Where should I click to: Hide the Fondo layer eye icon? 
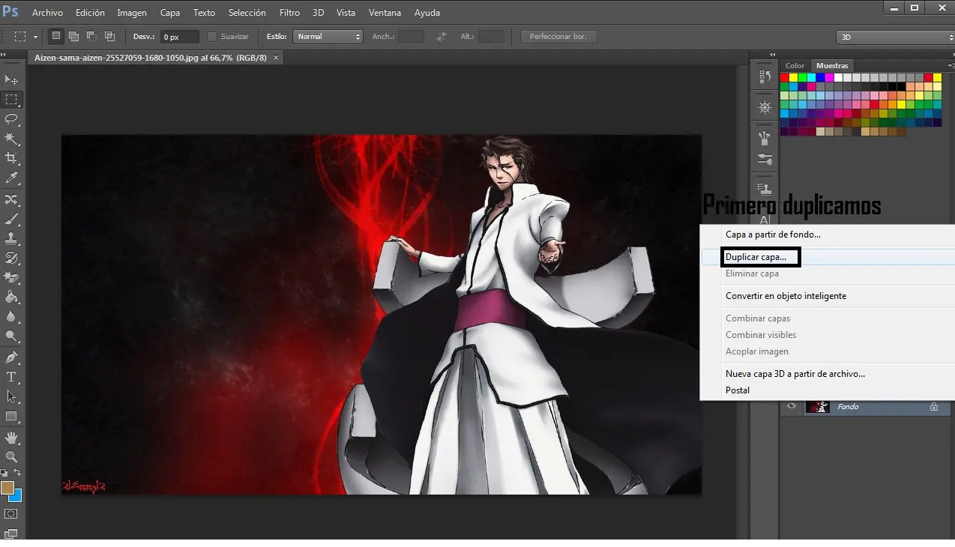[x=791, y=406]
